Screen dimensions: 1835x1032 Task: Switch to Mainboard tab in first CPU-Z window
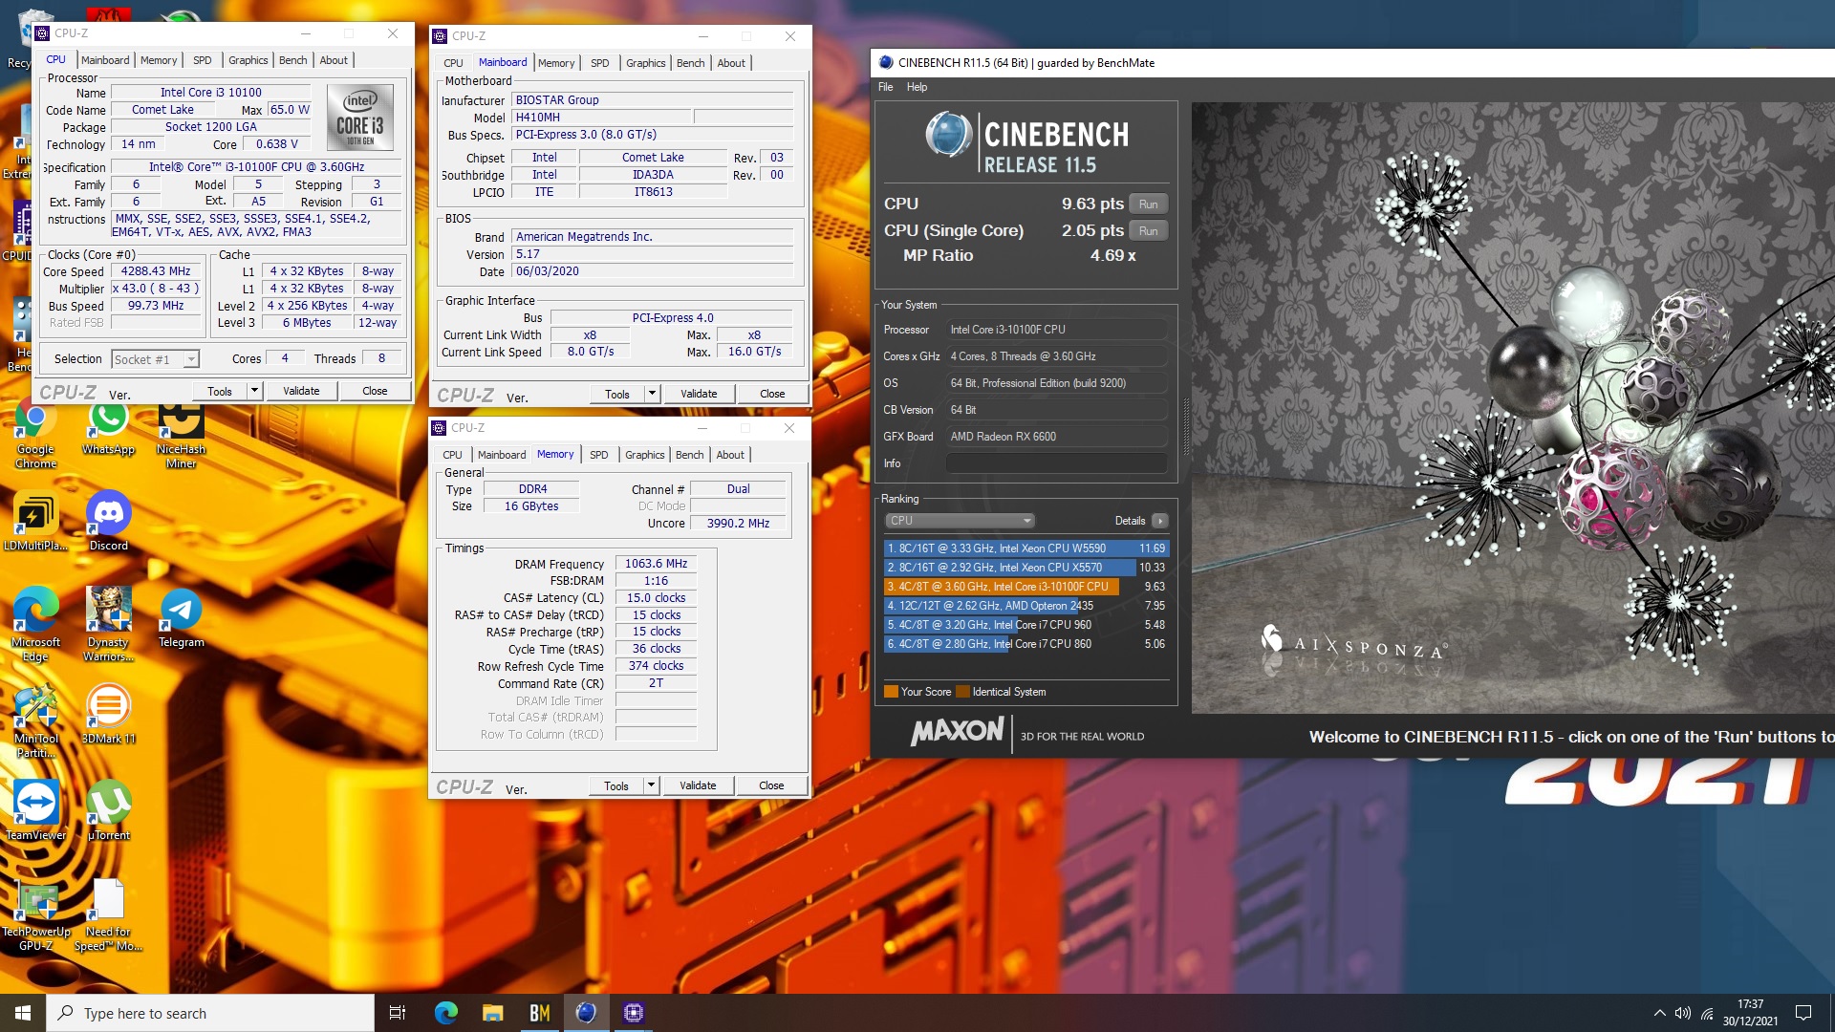[105, 60]
